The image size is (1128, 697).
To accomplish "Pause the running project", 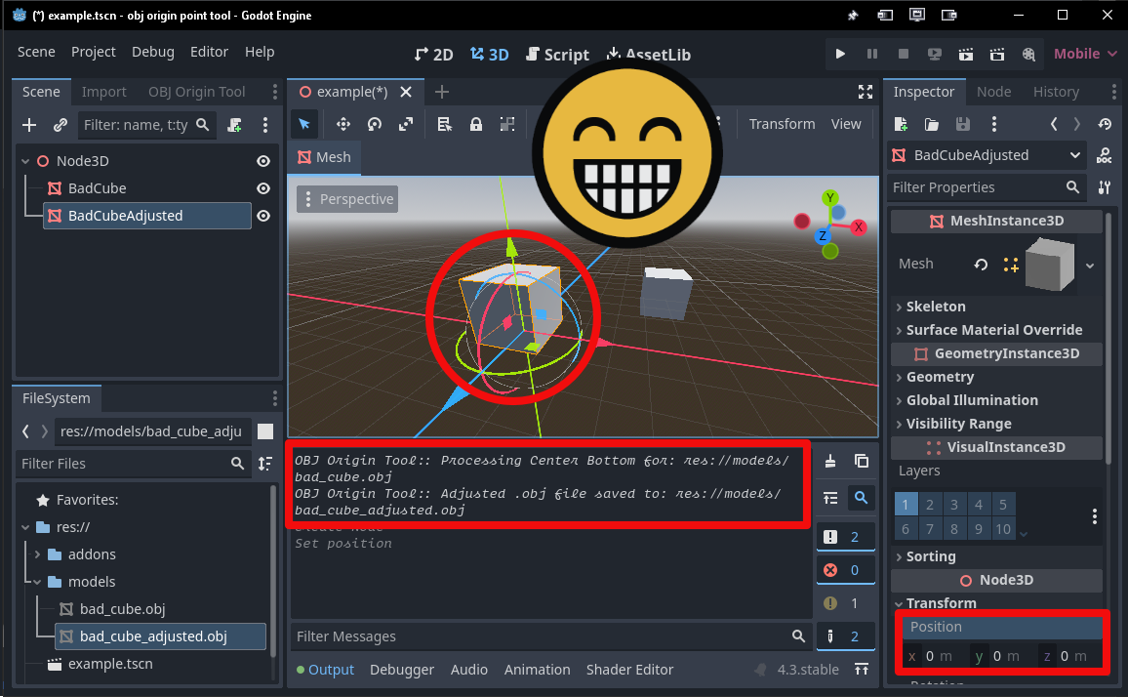I will click(x=872, y=54).
